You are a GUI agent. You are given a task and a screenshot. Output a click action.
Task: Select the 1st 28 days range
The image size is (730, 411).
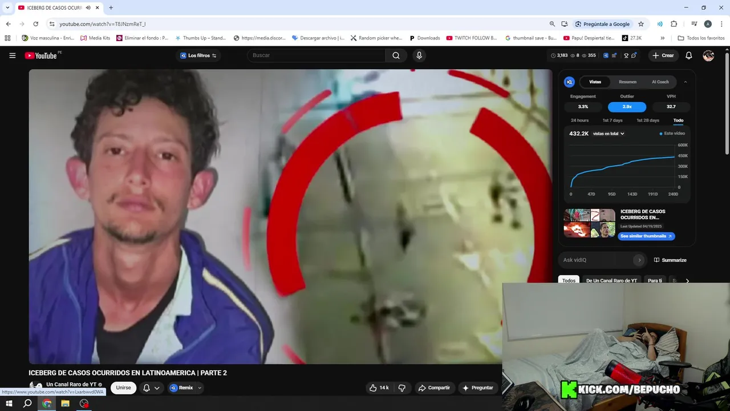click(x=647, y=120)
